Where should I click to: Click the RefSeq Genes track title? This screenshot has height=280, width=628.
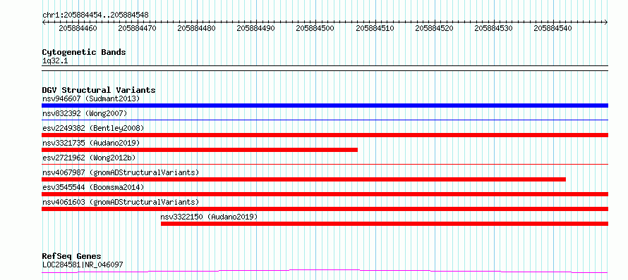click(72, 256)
